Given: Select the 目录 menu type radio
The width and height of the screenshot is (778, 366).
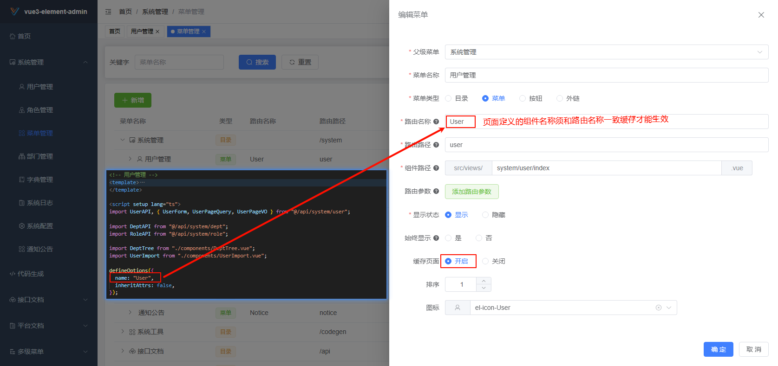Looking at the screenshot, I should 449,98.
